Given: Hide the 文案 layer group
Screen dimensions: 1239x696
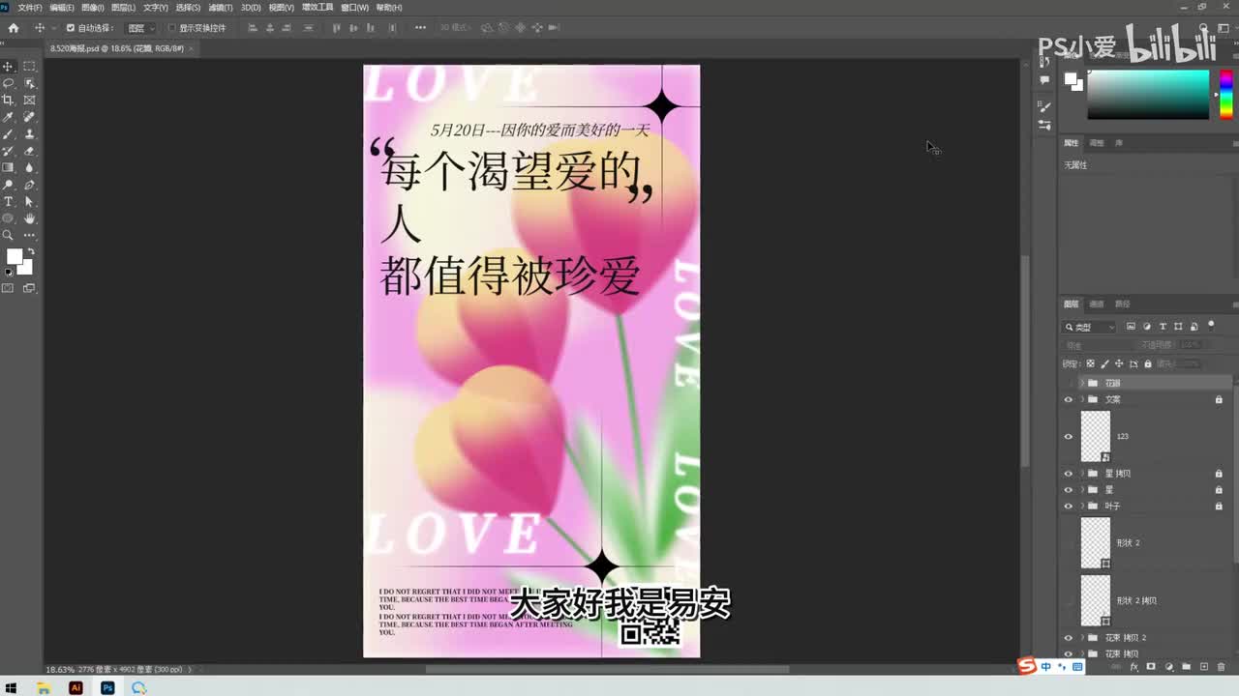Looking at the screenshot, I should tap(1069, 399).
